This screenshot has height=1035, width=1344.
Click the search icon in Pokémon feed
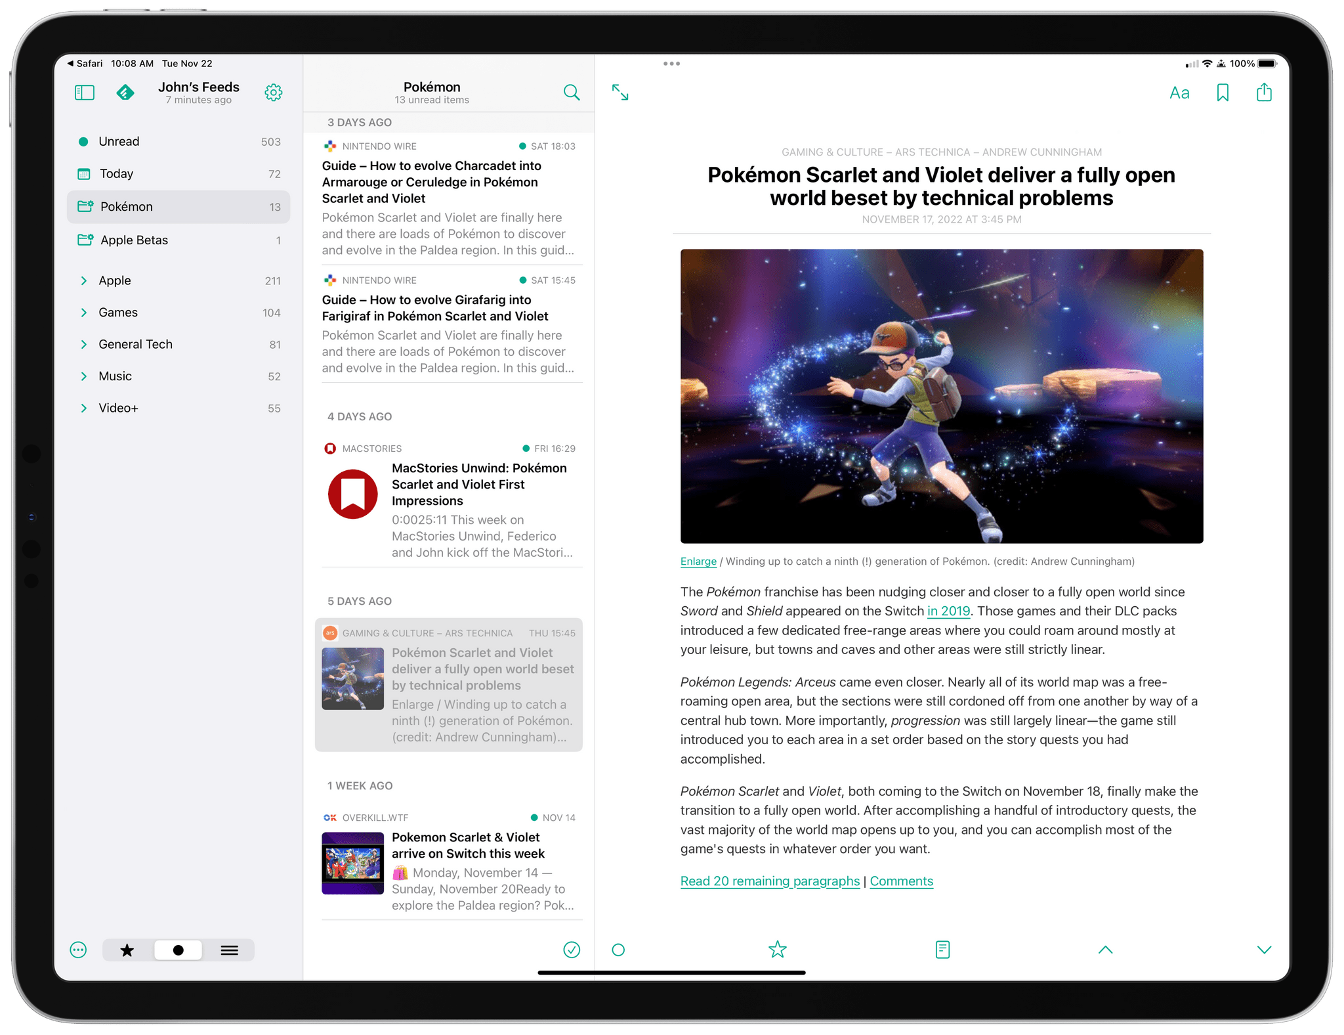pyautogui.click(x=573, y=90)
